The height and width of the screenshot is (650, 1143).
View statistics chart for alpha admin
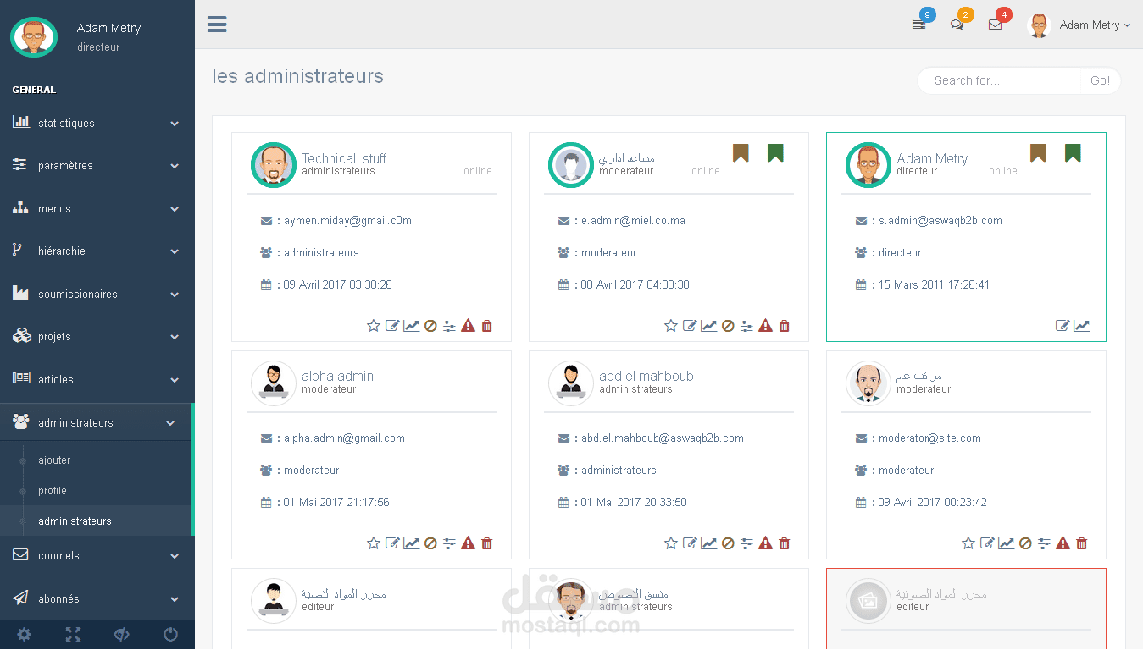[412, 543]
